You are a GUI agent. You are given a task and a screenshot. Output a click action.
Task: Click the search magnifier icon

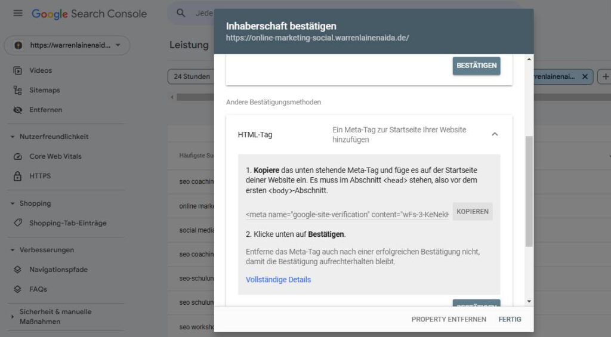[181, 13]
